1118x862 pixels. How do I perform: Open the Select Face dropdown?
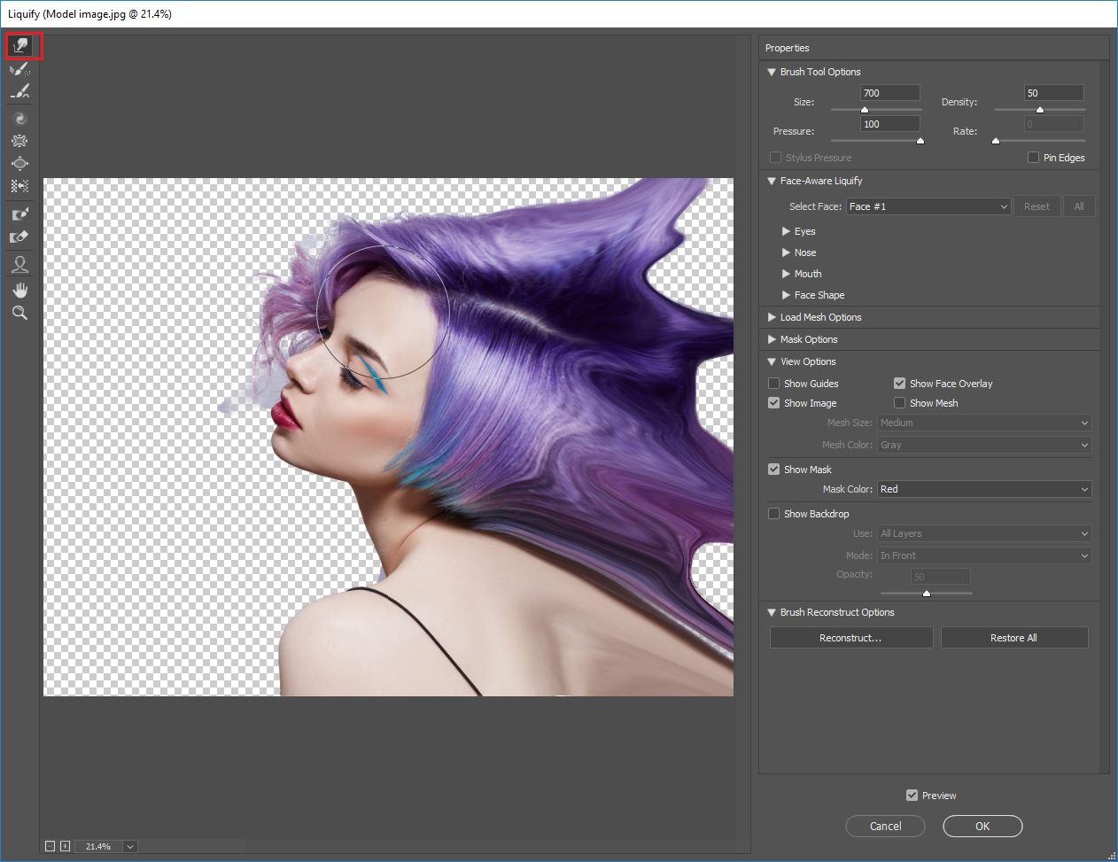coord(928,206)
